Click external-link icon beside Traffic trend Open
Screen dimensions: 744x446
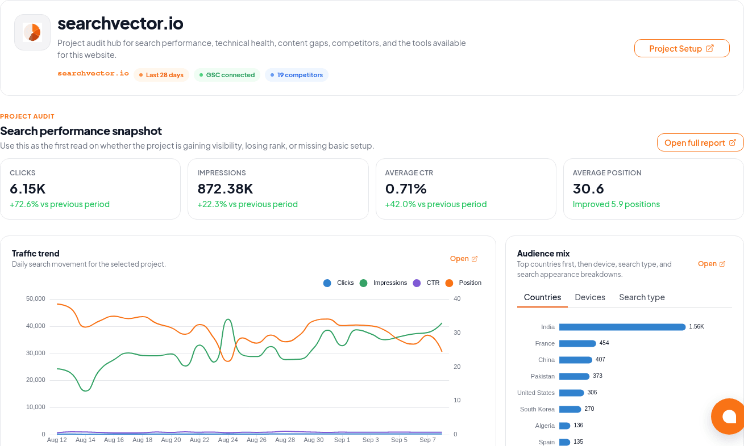coord(475,259)
